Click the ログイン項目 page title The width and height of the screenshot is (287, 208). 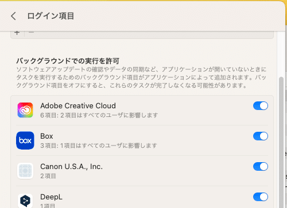[x=51, y=16]
